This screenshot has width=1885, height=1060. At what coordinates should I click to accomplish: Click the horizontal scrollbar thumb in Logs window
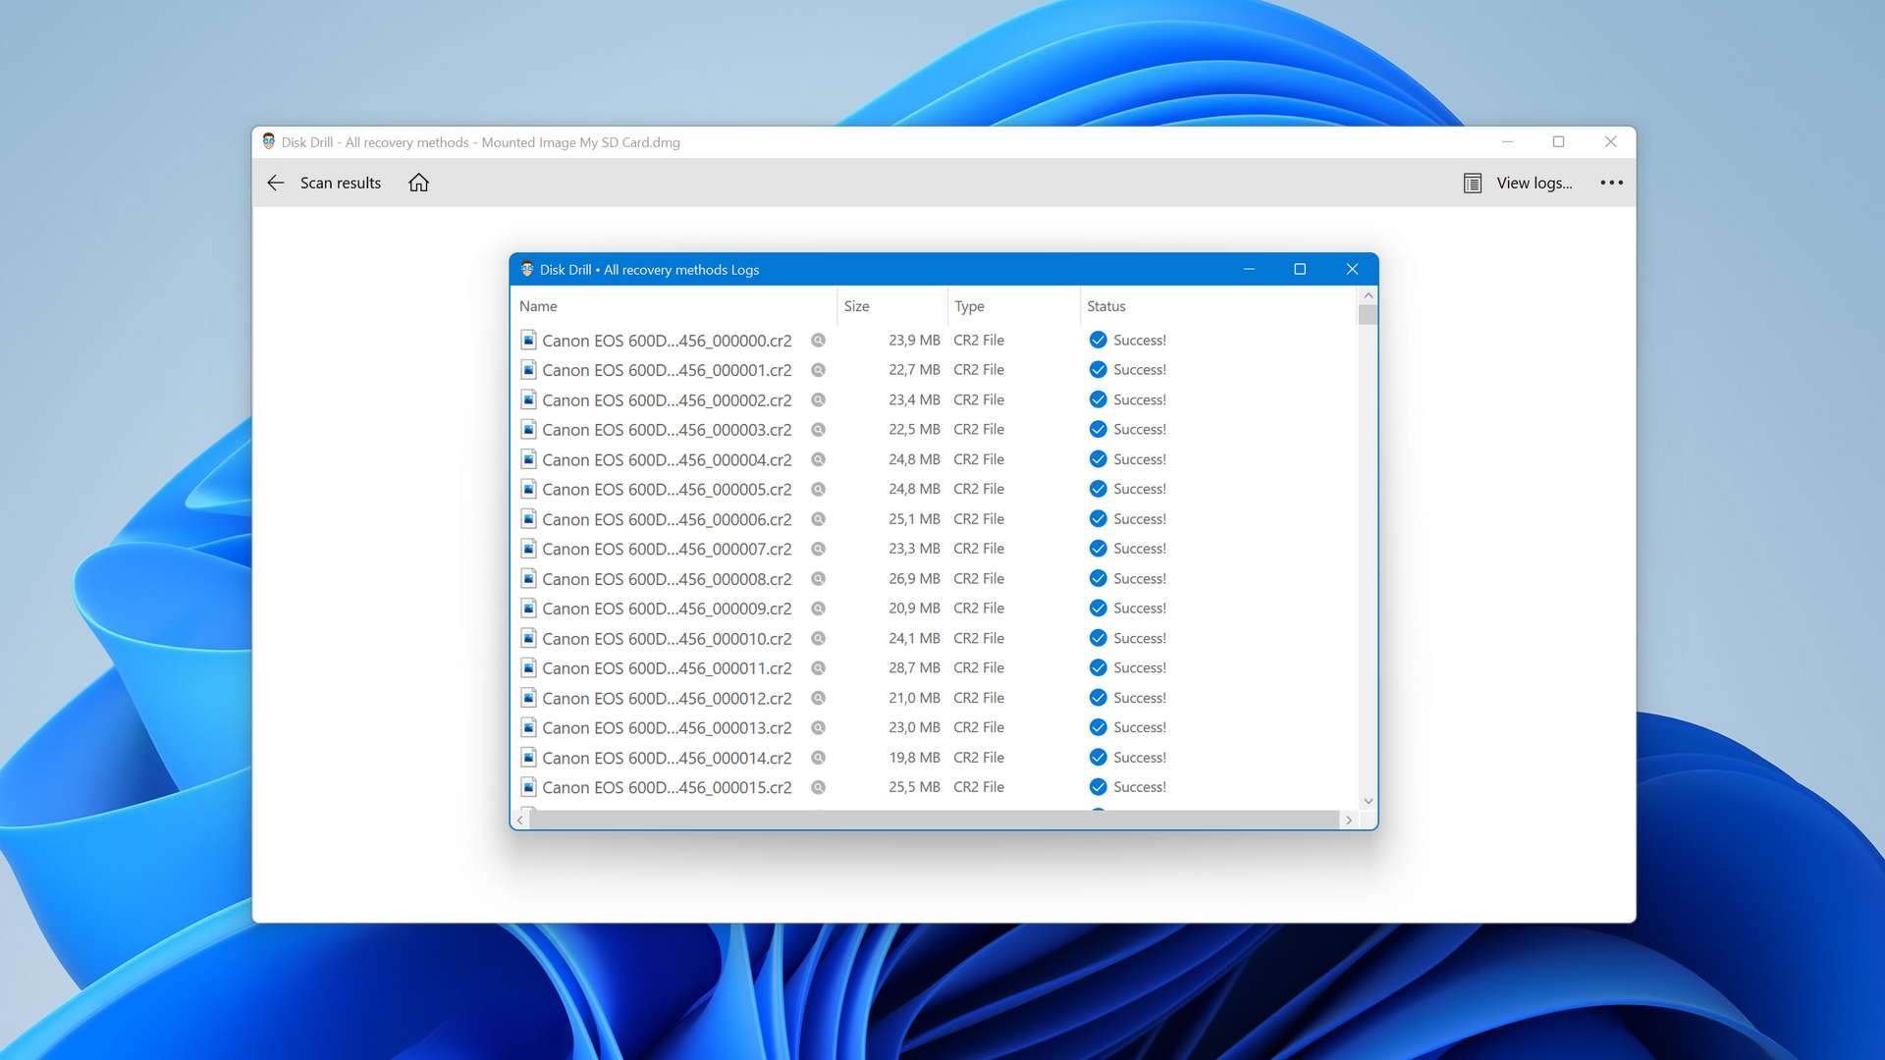(934, 821)
